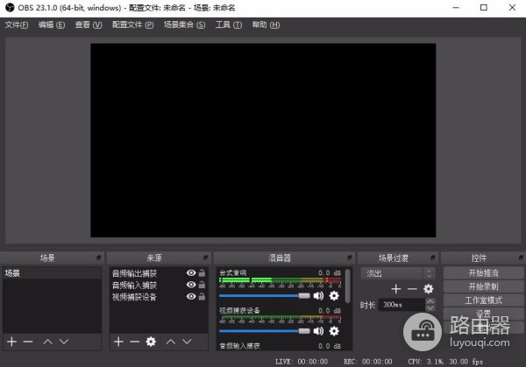This screenshot has height=367, width=526.
Task: Open 视频捕获设备 mixer settings gear
Action: [x=334, y=331]
